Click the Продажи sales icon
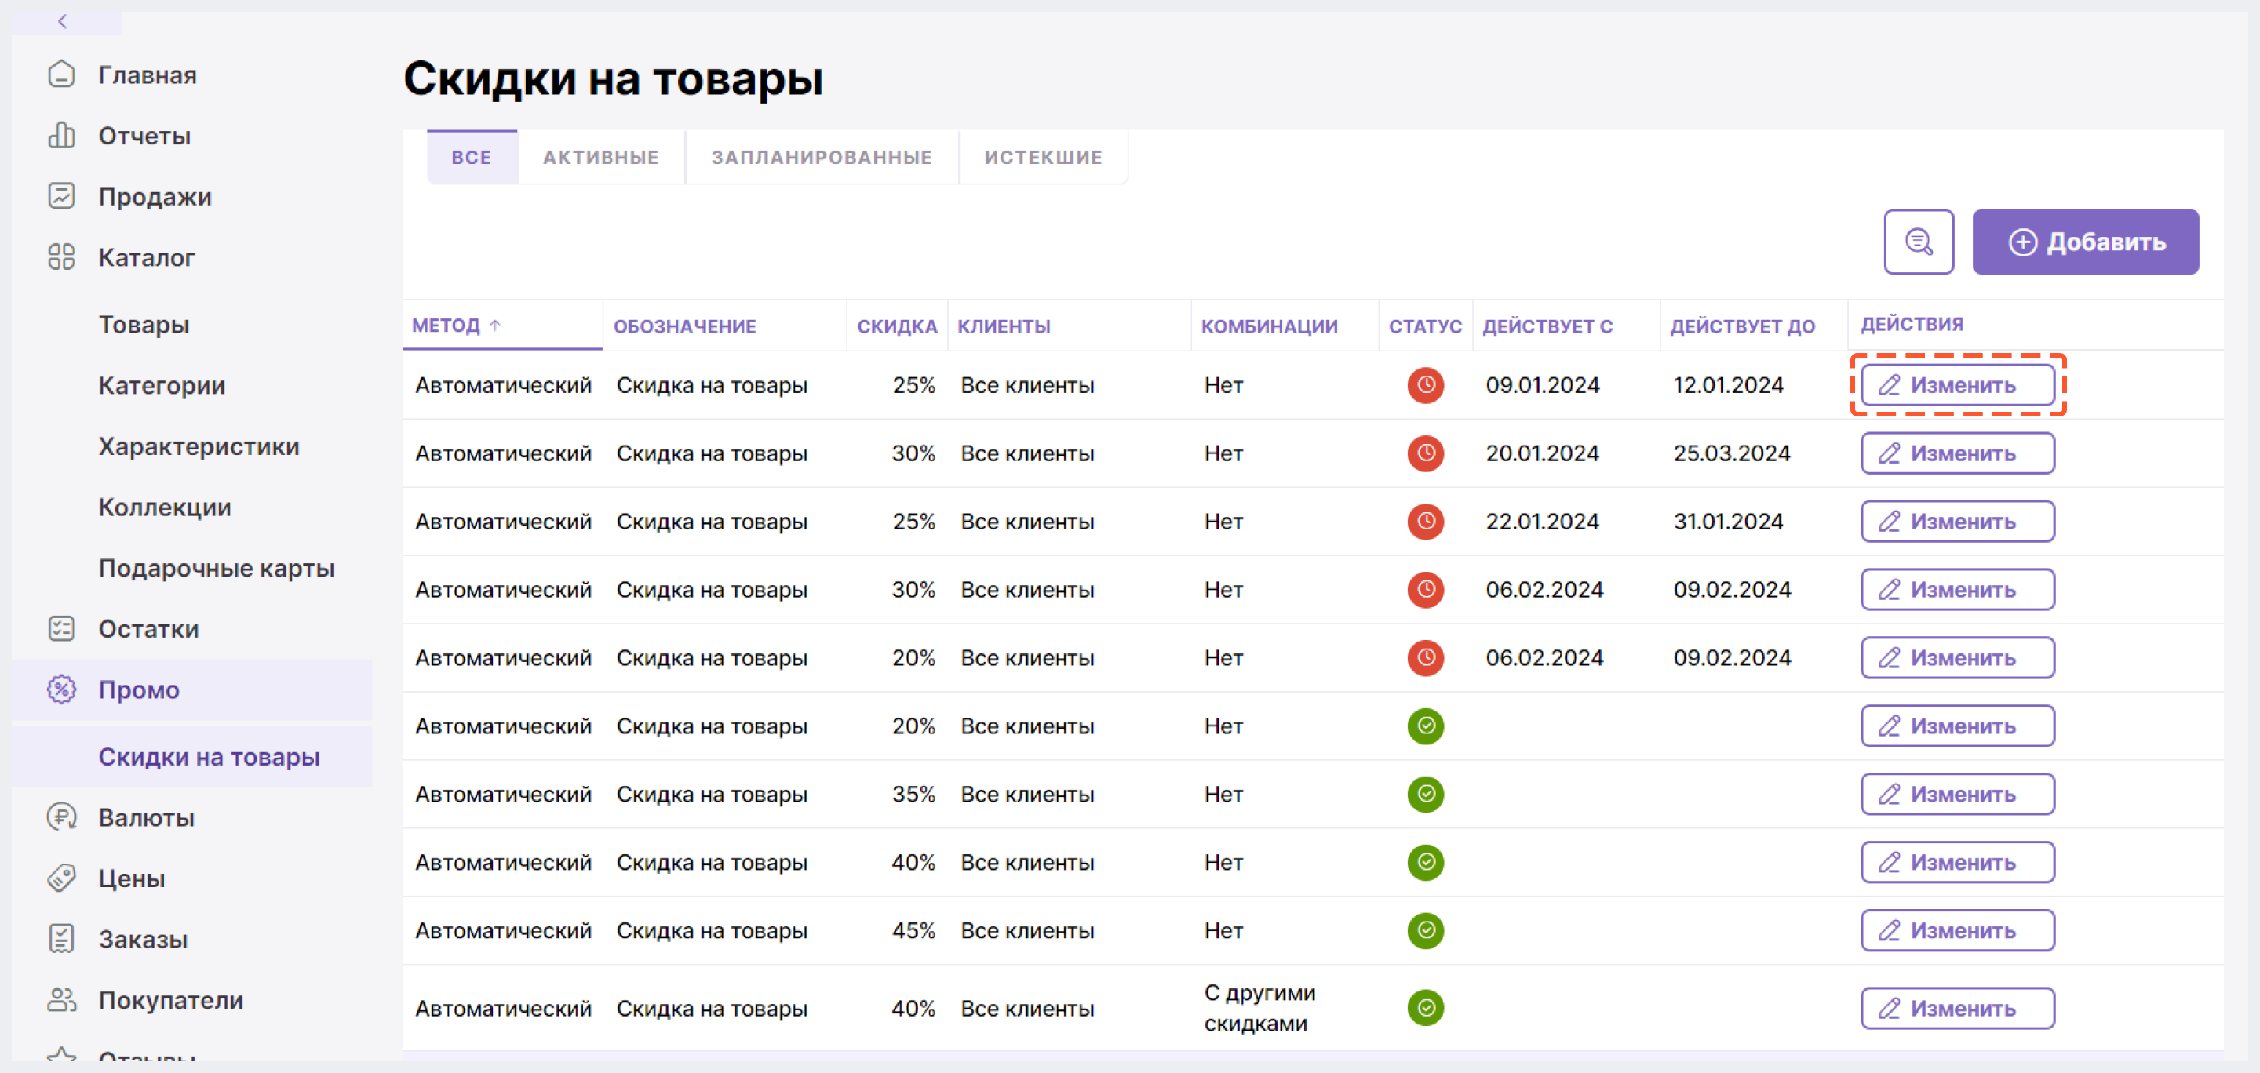 coord(61,195)
